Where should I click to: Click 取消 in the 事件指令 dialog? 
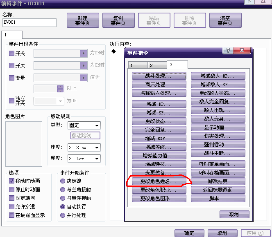point(234,215)
